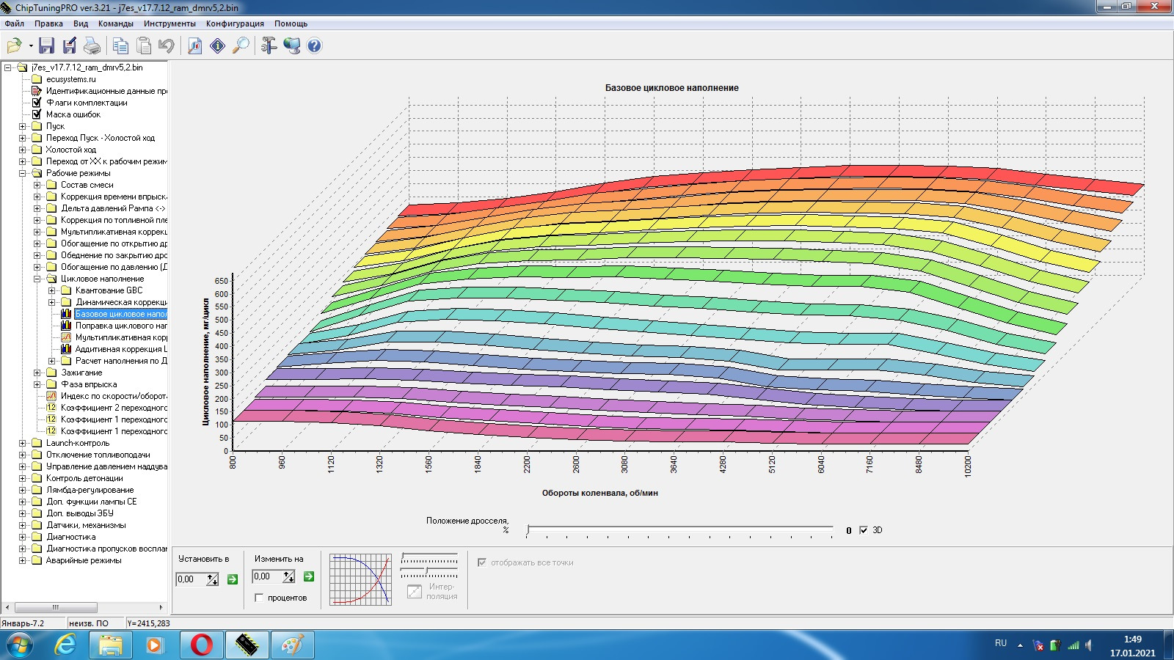Click the Положение дросселя slider track
Screen dimensions: 1174x660
(679, 529)
